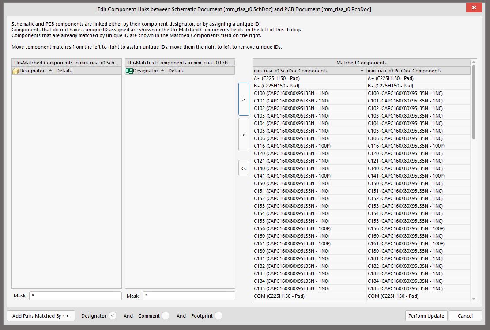Viewport: 490px width, 330px height.
Task: Enable the Footprint checkbox
Action: [x=219, y=315]
